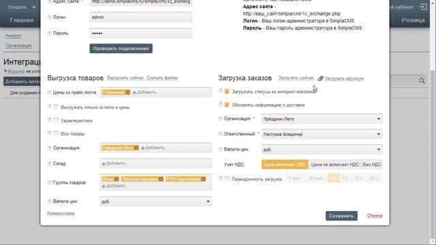Click the Загрузить вручную link
436x245 pixels.
click(344, 79)
